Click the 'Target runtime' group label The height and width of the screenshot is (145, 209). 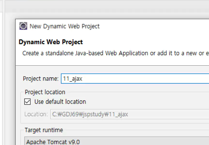coord(44,130)
